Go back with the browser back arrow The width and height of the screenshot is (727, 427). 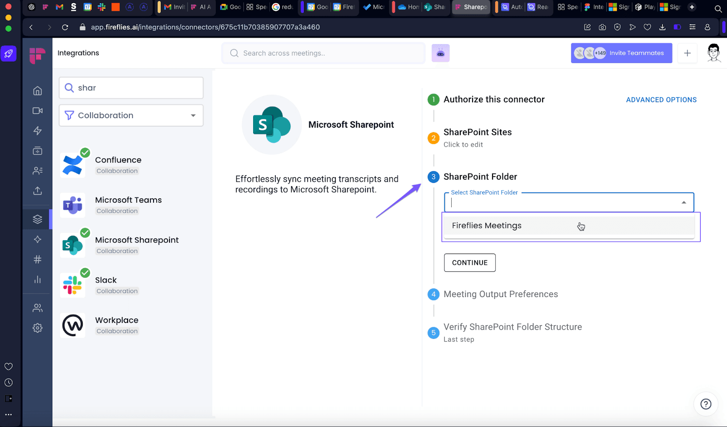[31, 27]
